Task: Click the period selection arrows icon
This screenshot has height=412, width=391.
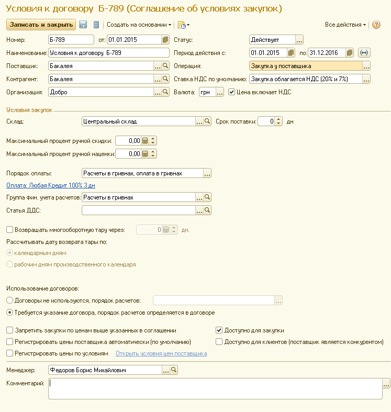Action: (x=365, y=52)
